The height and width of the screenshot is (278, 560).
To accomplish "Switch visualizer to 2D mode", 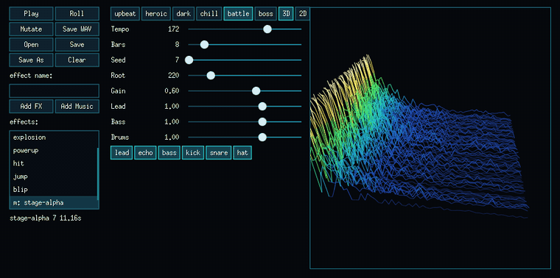I will coord(303,14).
